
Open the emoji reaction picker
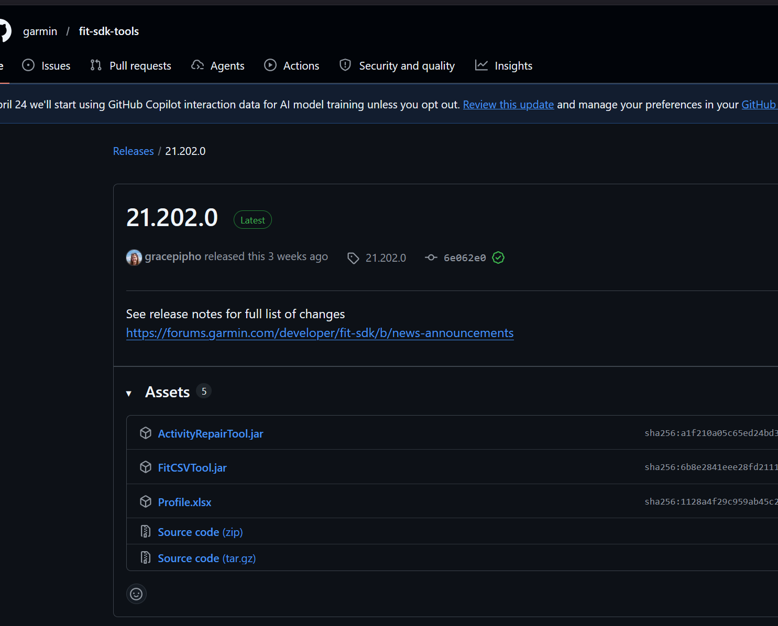(x=136, y=594)
